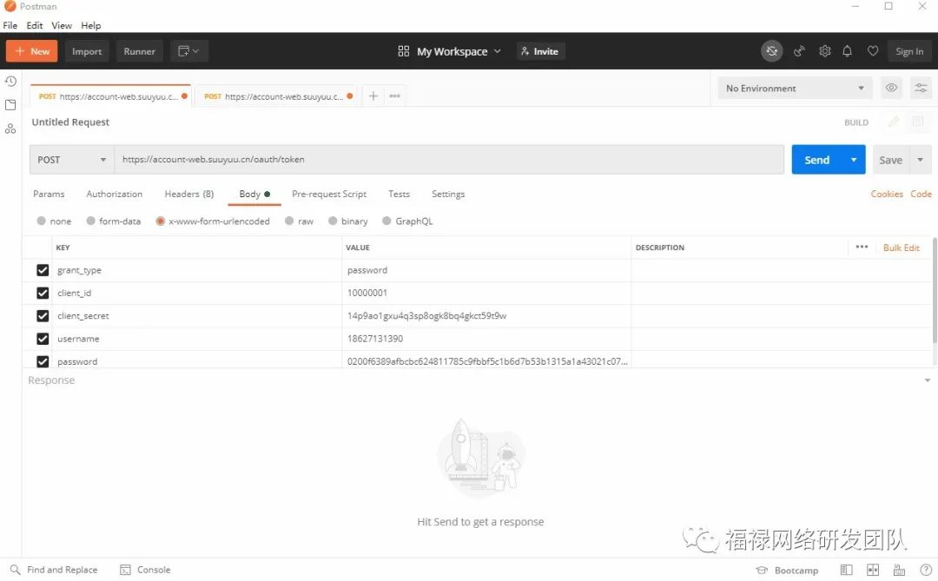The image size is (938, 581).
Task: Click the Runner button
Action: pos(139,51)
